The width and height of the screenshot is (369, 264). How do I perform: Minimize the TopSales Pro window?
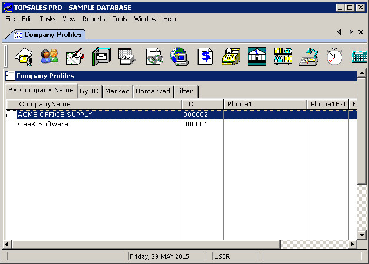(x=340, y=8)
